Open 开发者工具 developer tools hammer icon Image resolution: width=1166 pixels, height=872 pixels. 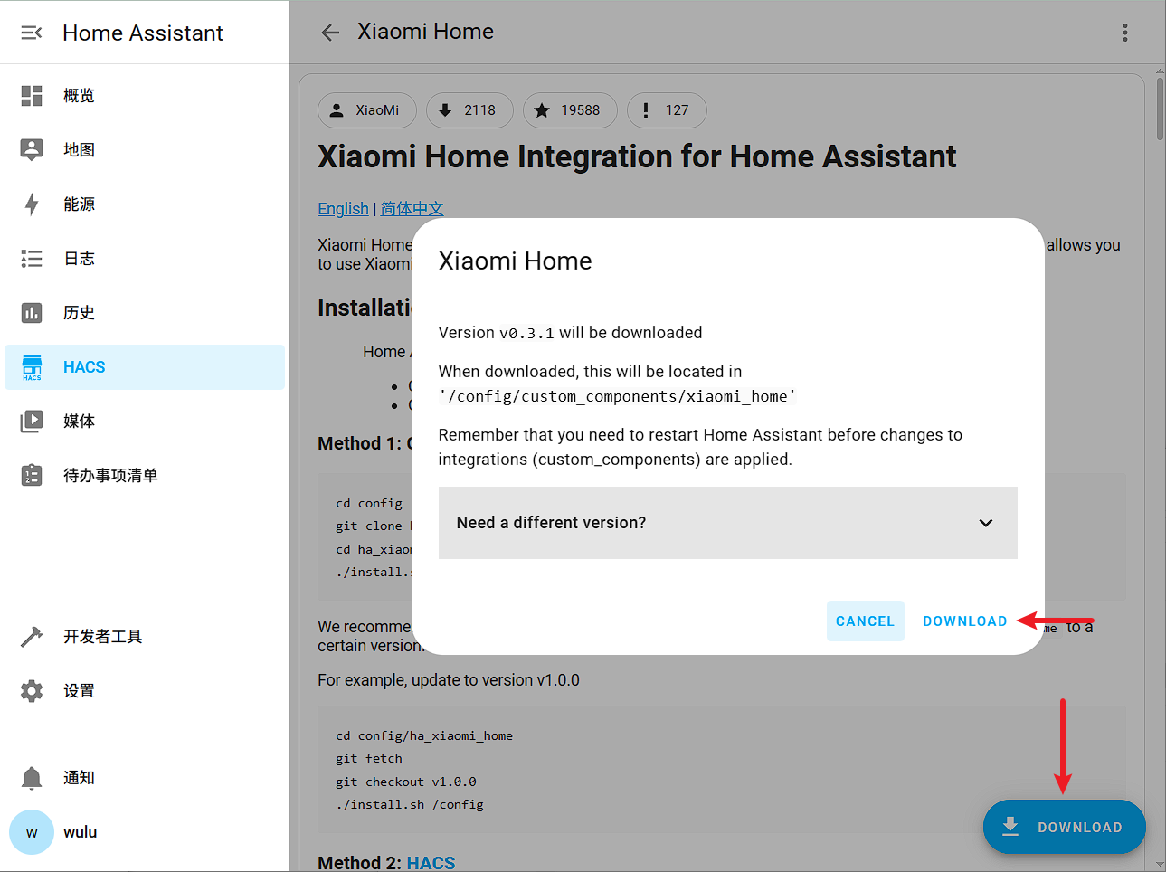[x=32, y=637]
